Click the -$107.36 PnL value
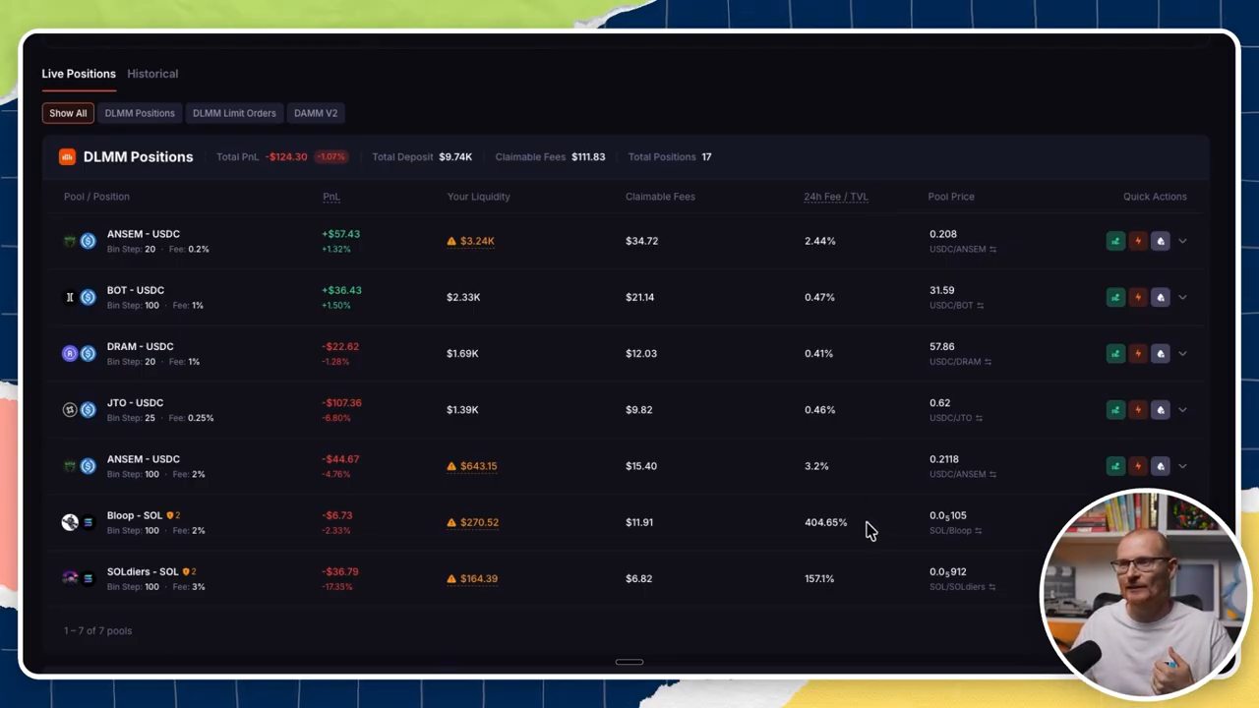The width and height of the screenshot is (1259, 708). tap(341, 402)
